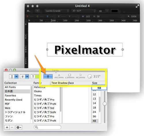Choose the ヒラギノ角ゴ StdN family
Image resolution: width=144 pixels, height=136 pixels.
[47, 112]
